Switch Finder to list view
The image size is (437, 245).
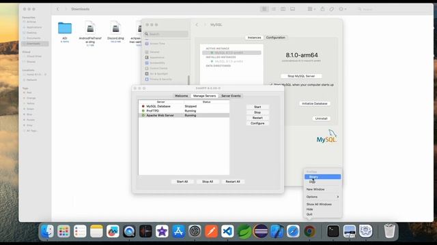coord(274,9)
